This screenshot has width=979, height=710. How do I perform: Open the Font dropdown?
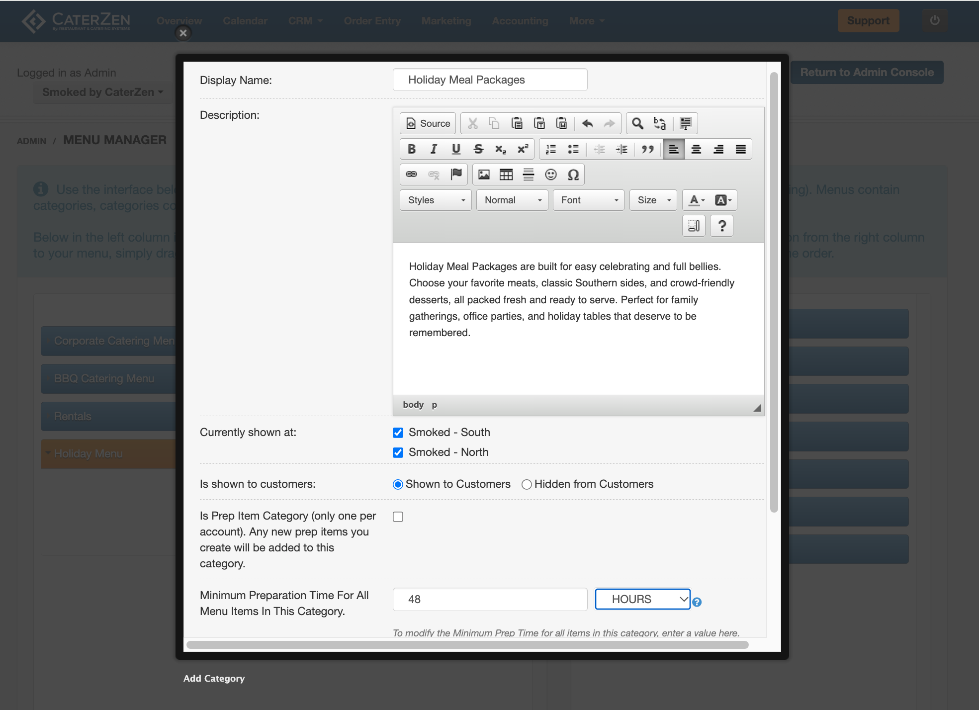tap(589, 200)
